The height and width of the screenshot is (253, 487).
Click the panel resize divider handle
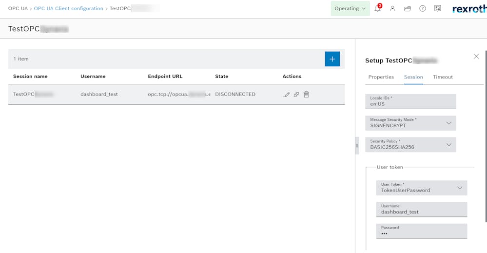coord(357,145)
